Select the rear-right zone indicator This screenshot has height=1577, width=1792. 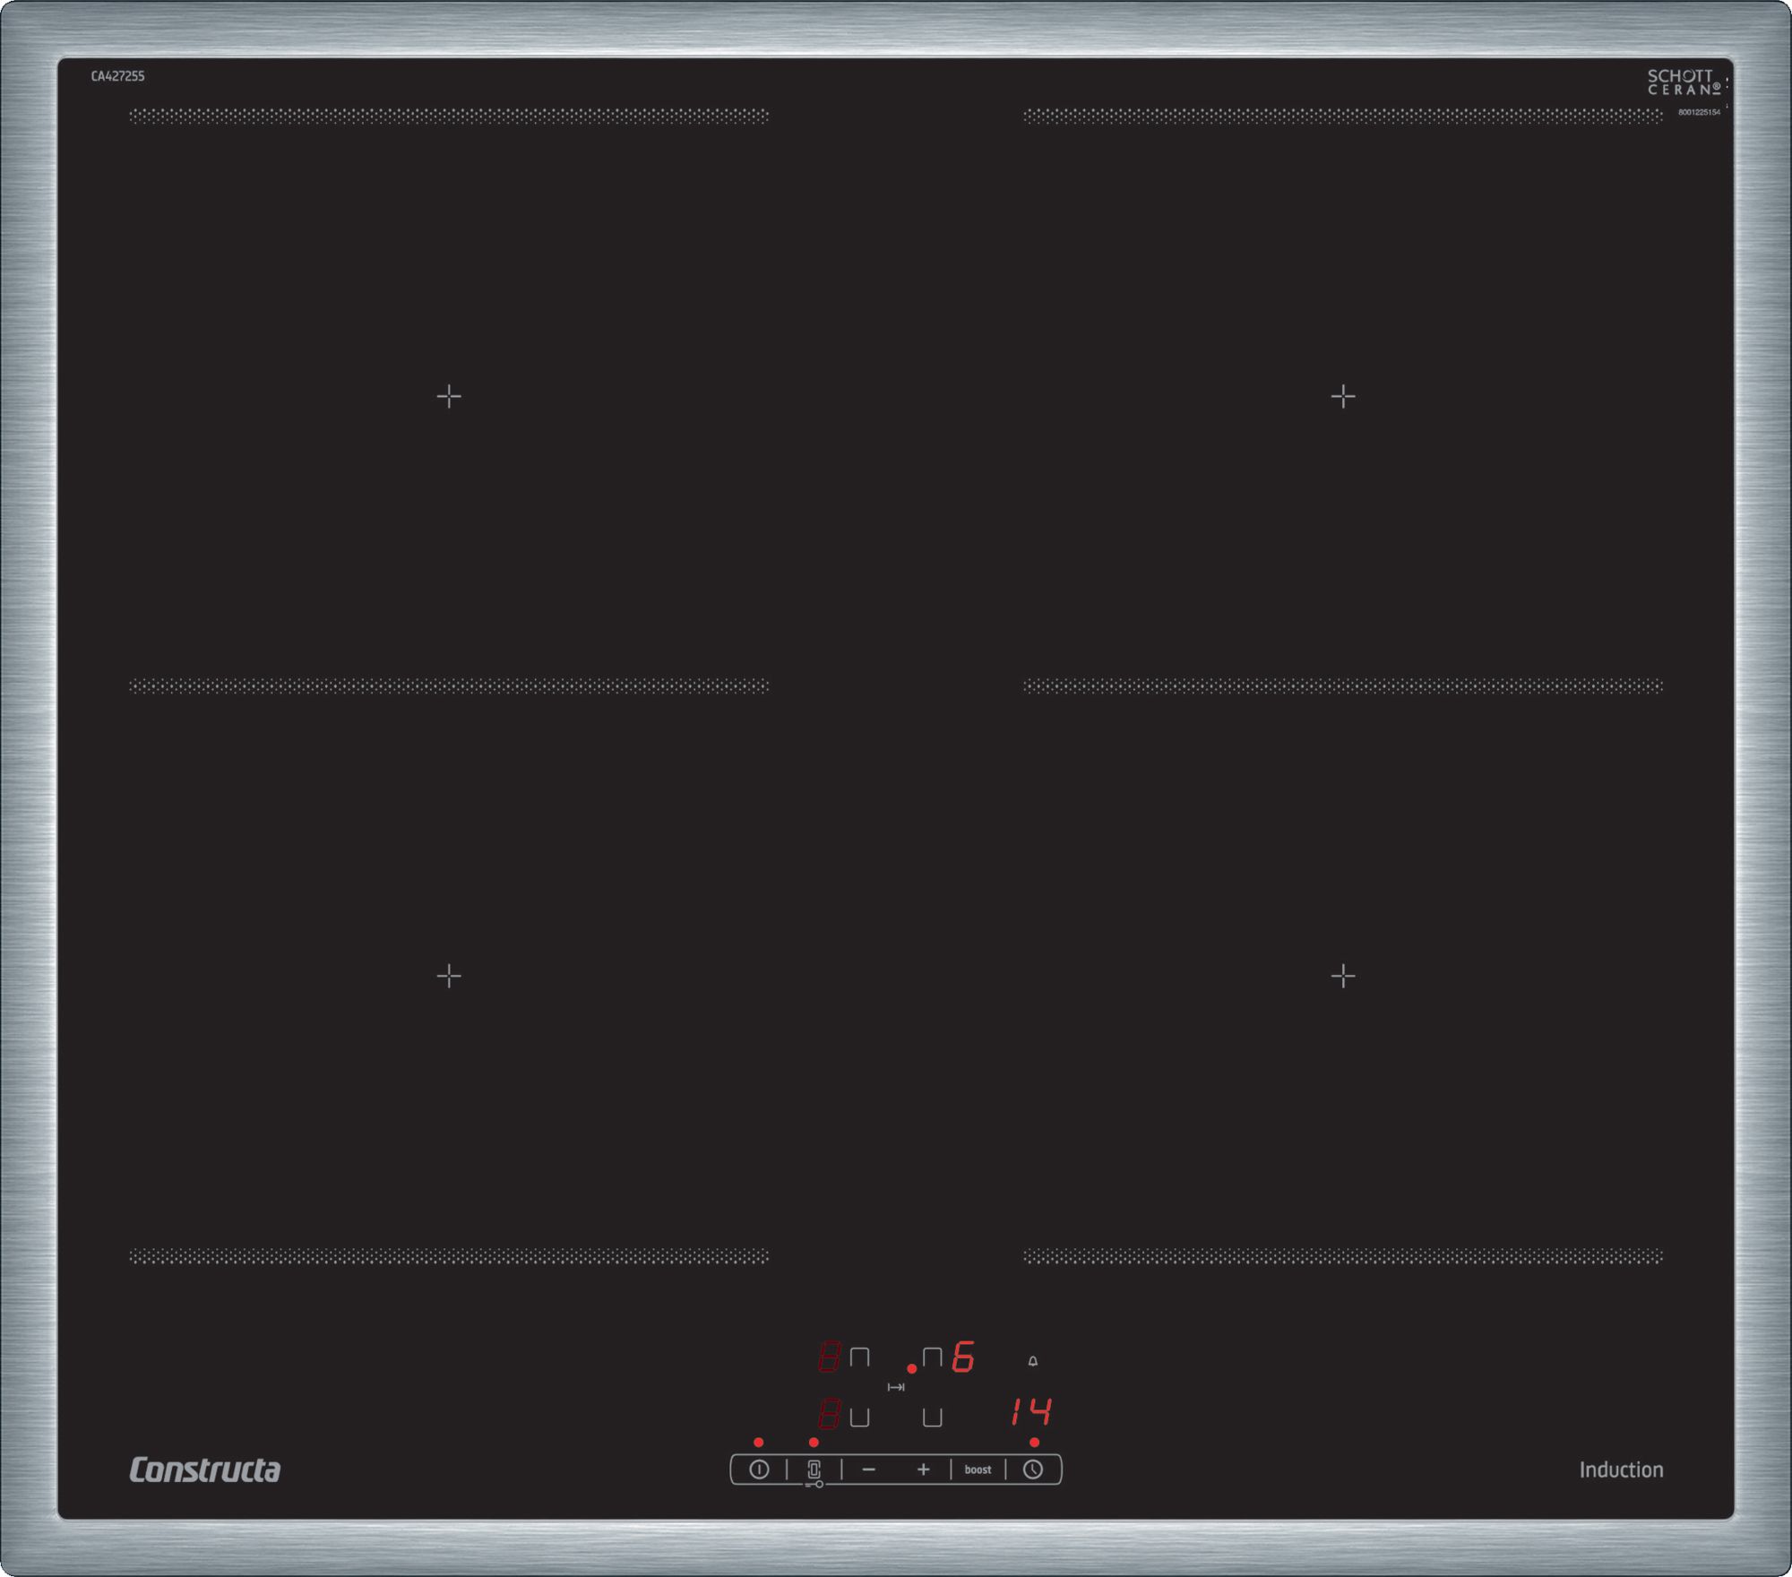pyautogui.click(x=932, y=1357)
